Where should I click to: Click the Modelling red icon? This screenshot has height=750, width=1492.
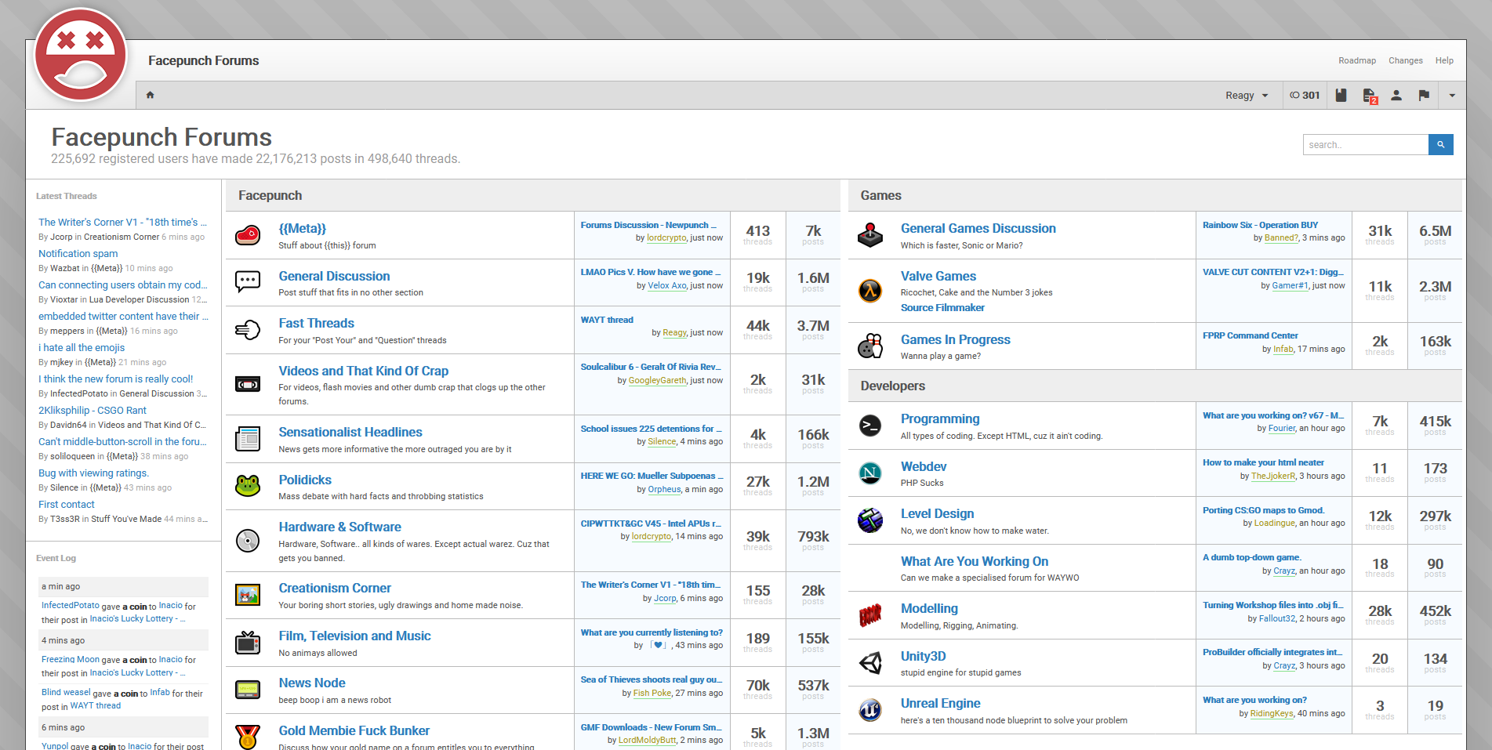870,615
